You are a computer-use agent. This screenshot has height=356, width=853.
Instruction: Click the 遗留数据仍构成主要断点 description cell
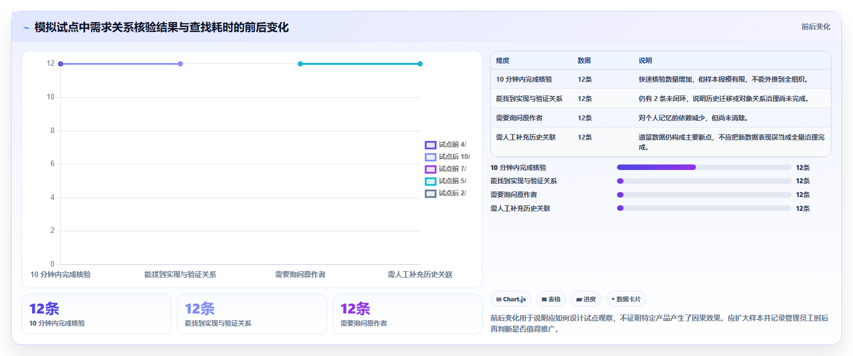(731, 142)
